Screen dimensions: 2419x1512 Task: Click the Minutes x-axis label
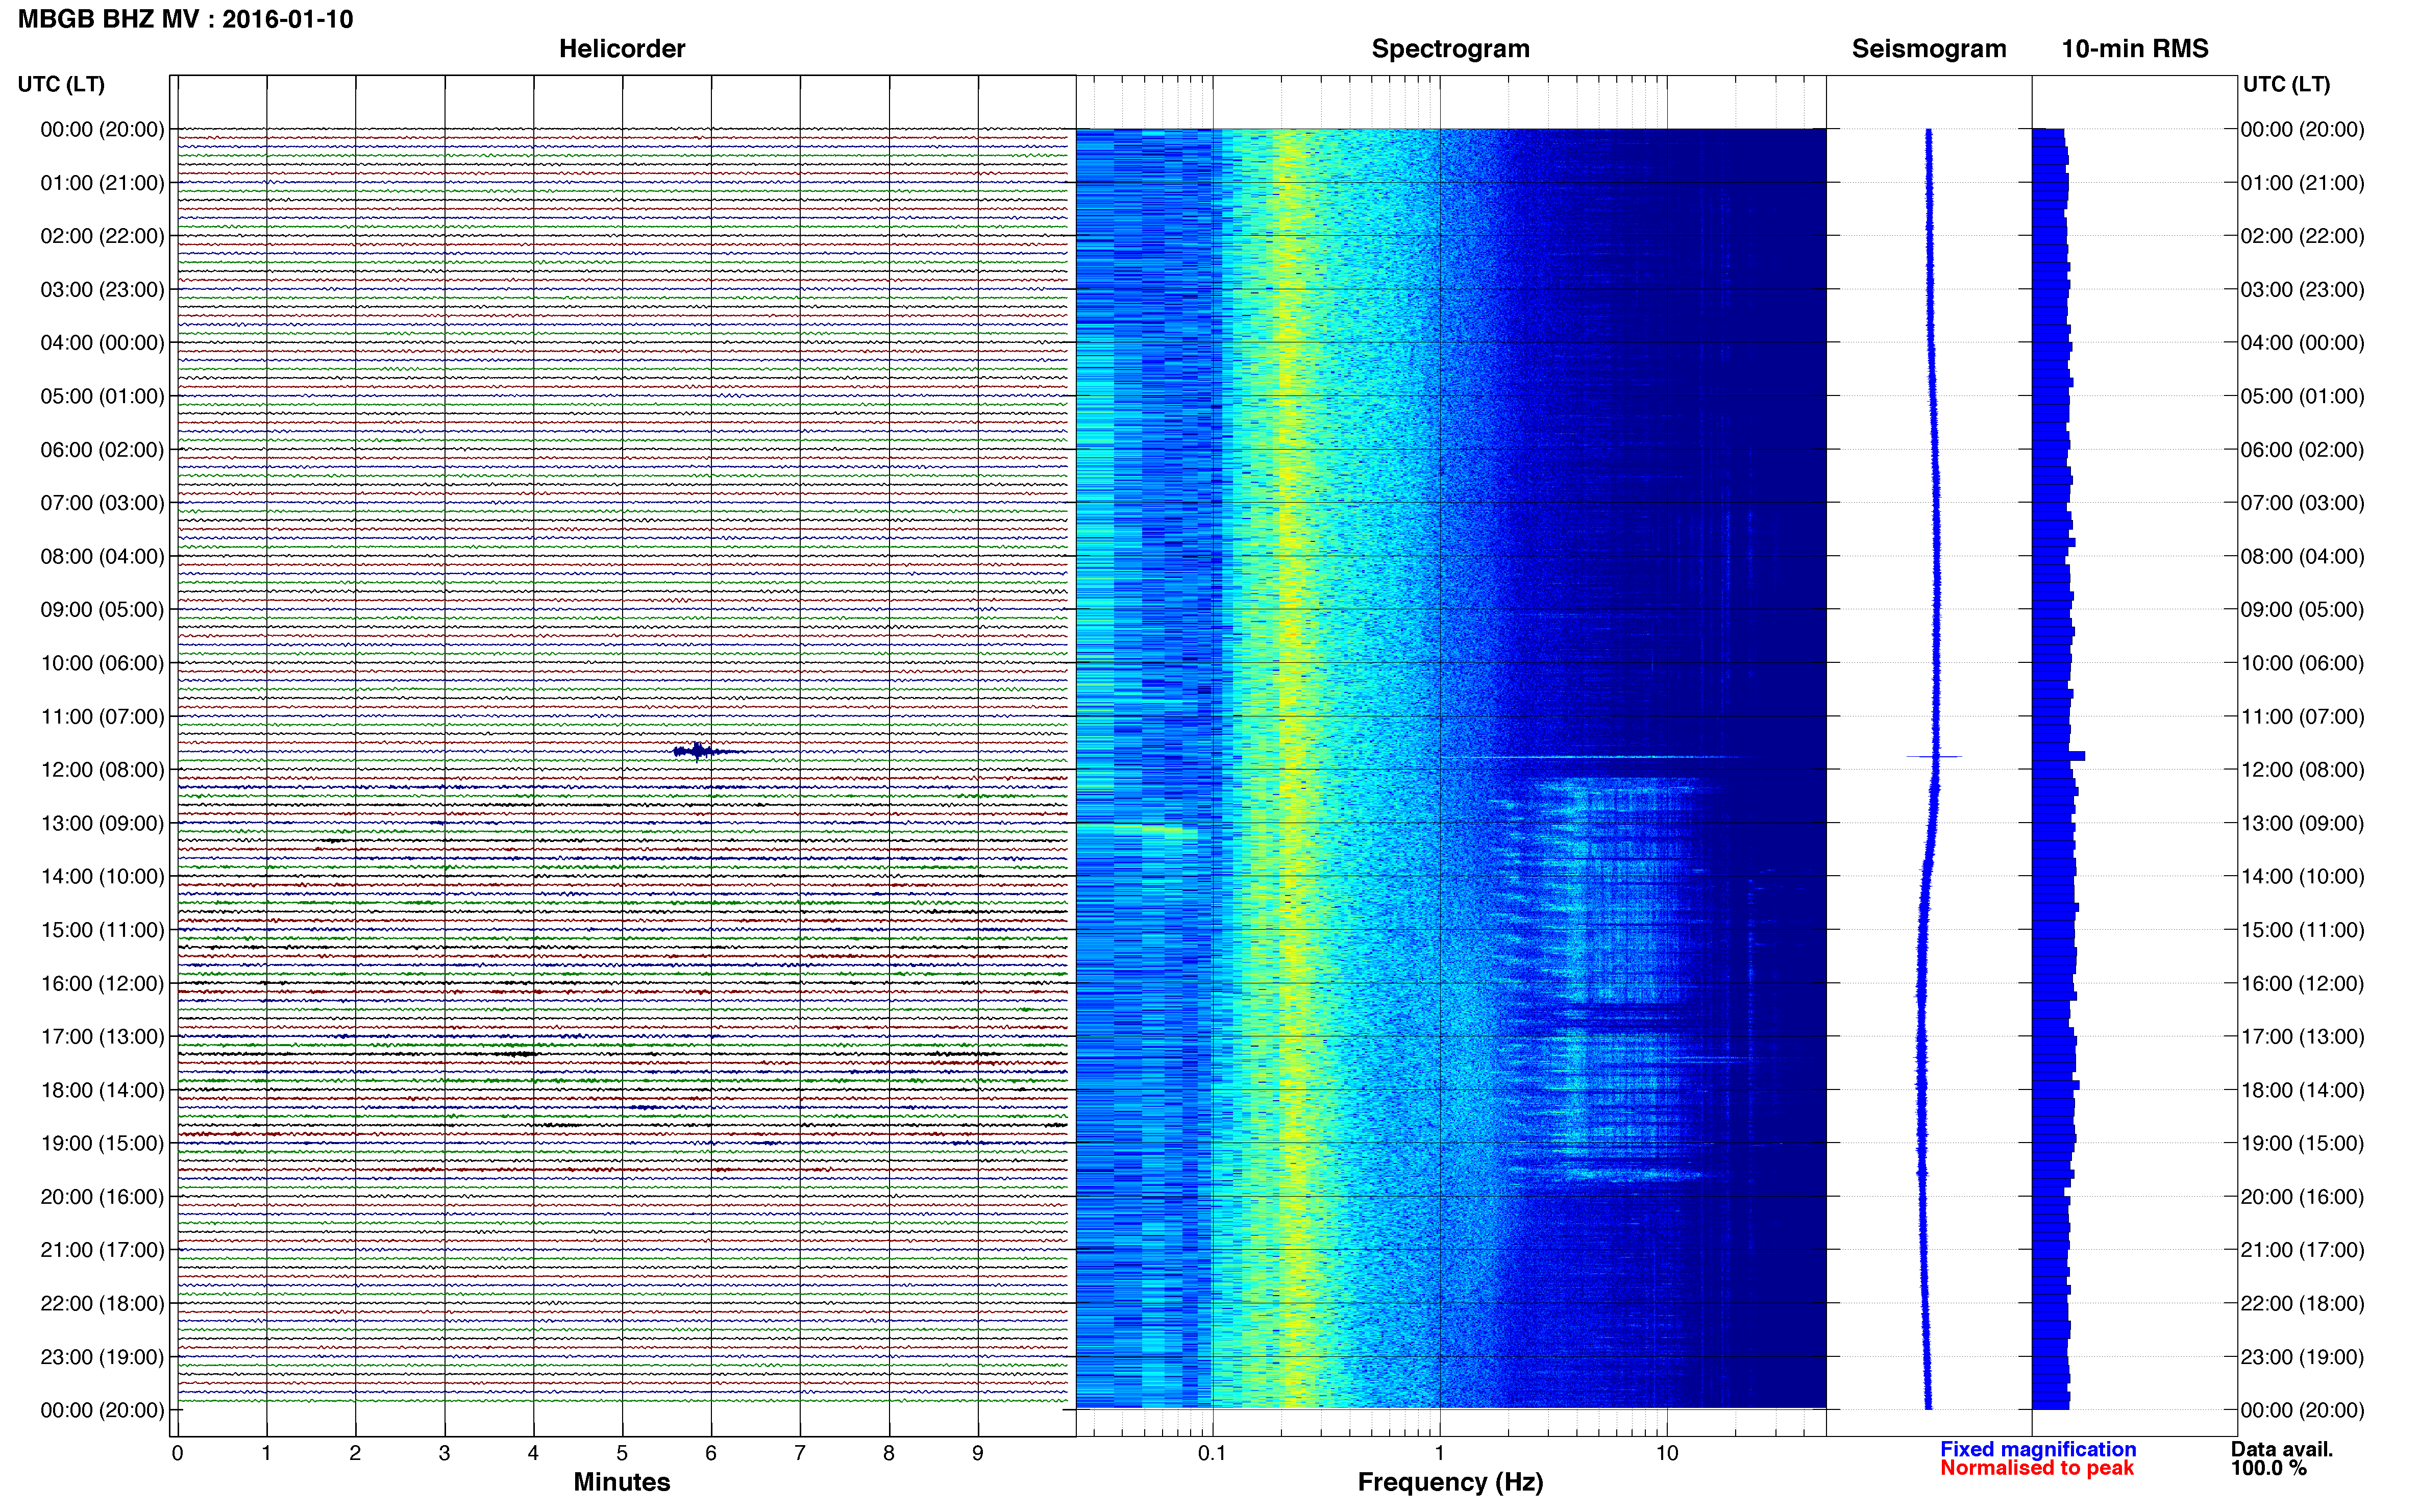pos(621,1482)
